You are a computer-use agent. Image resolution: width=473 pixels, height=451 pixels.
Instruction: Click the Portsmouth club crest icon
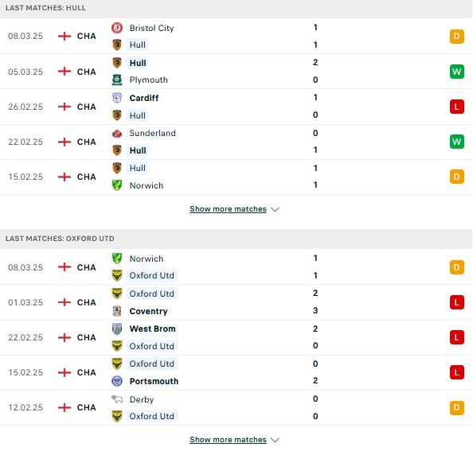(117, 381)
